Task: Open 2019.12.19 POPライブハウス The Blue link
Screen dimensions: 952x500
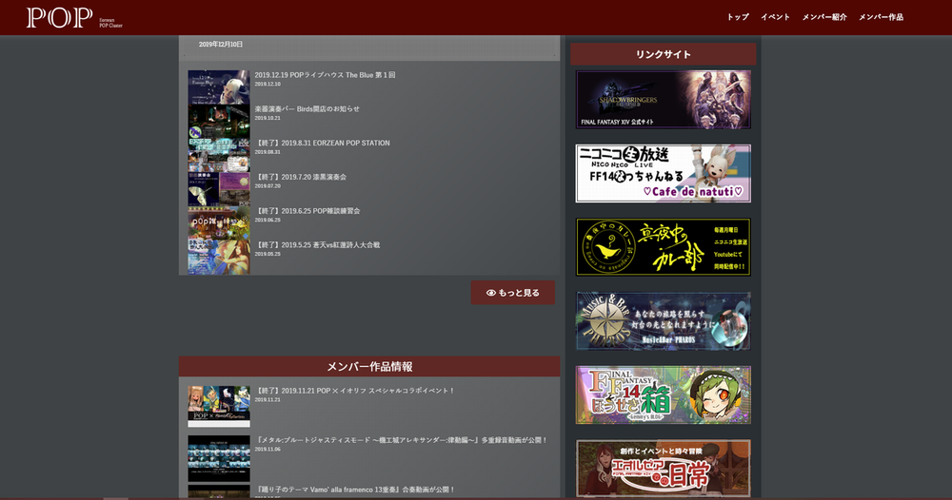Action: coord(325,75)
